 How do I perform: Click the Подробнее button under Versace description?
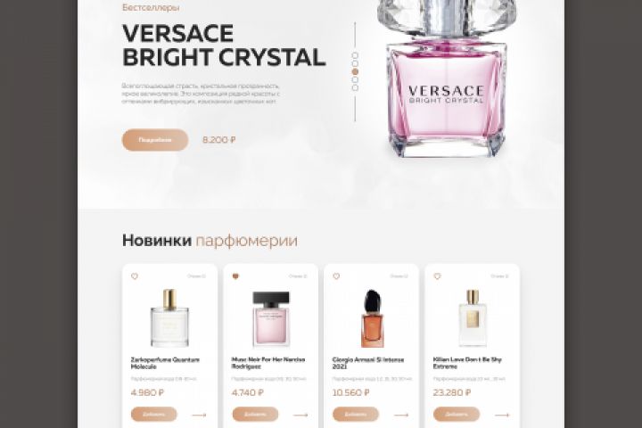(x=155, y=140)
